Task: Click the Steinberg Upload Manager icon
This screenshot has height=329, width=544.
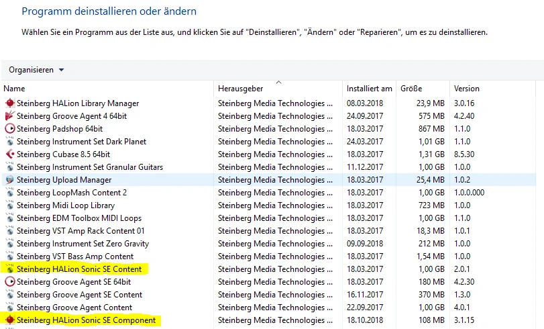Action: click(x=10, y=180)
